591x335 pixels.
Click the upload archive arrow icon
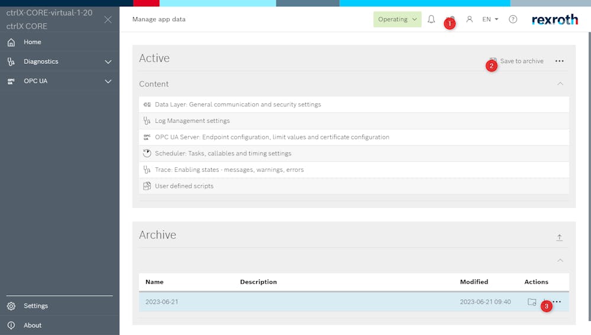click(559, 238)
